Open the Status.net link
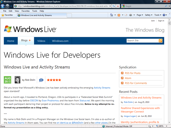Image resolution: width=171 pixels, height=128 pixels. tap(85, 101)
